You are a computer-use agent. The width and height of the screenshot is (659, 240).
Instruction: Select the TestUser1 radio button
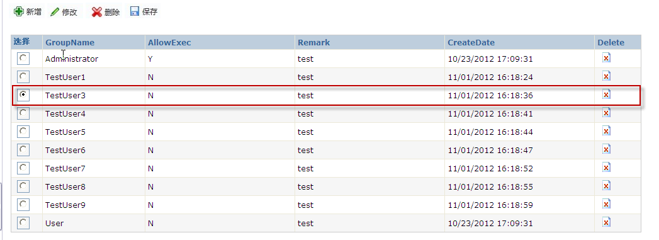[23, 77]
